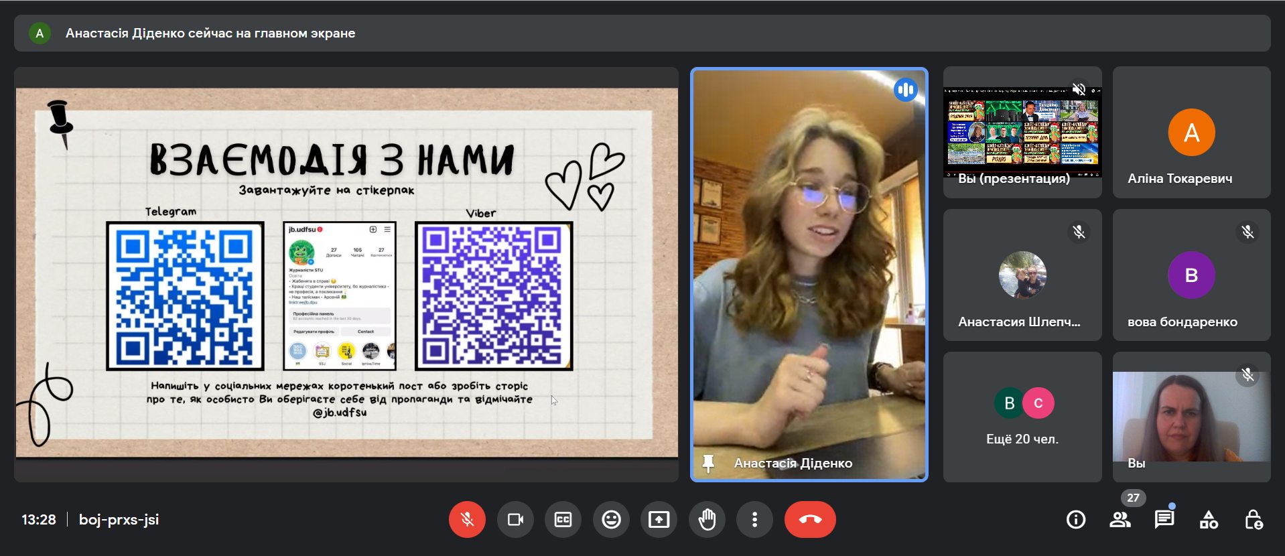Open host controls lock icon

(1254, 519)
